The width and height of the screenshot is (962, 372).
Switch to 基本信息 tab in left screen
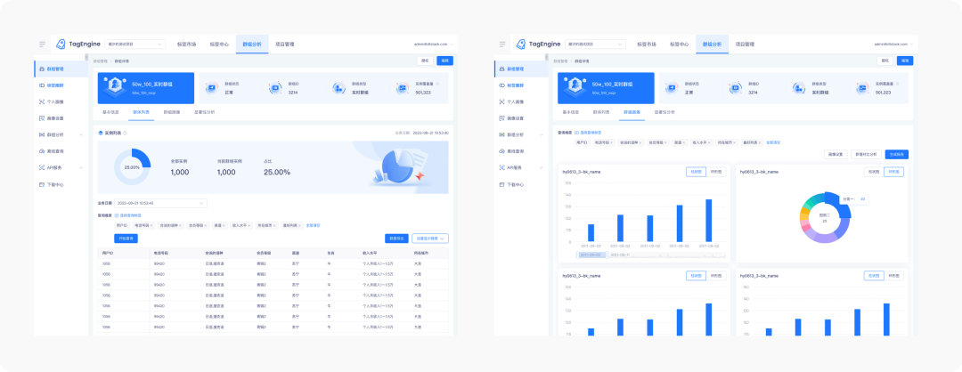click(x=109, y=113)
